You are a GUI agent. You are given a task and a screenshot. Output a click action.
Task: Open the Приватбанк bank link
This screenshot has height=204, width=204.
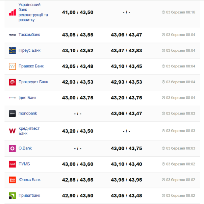(x=29, y=195)
